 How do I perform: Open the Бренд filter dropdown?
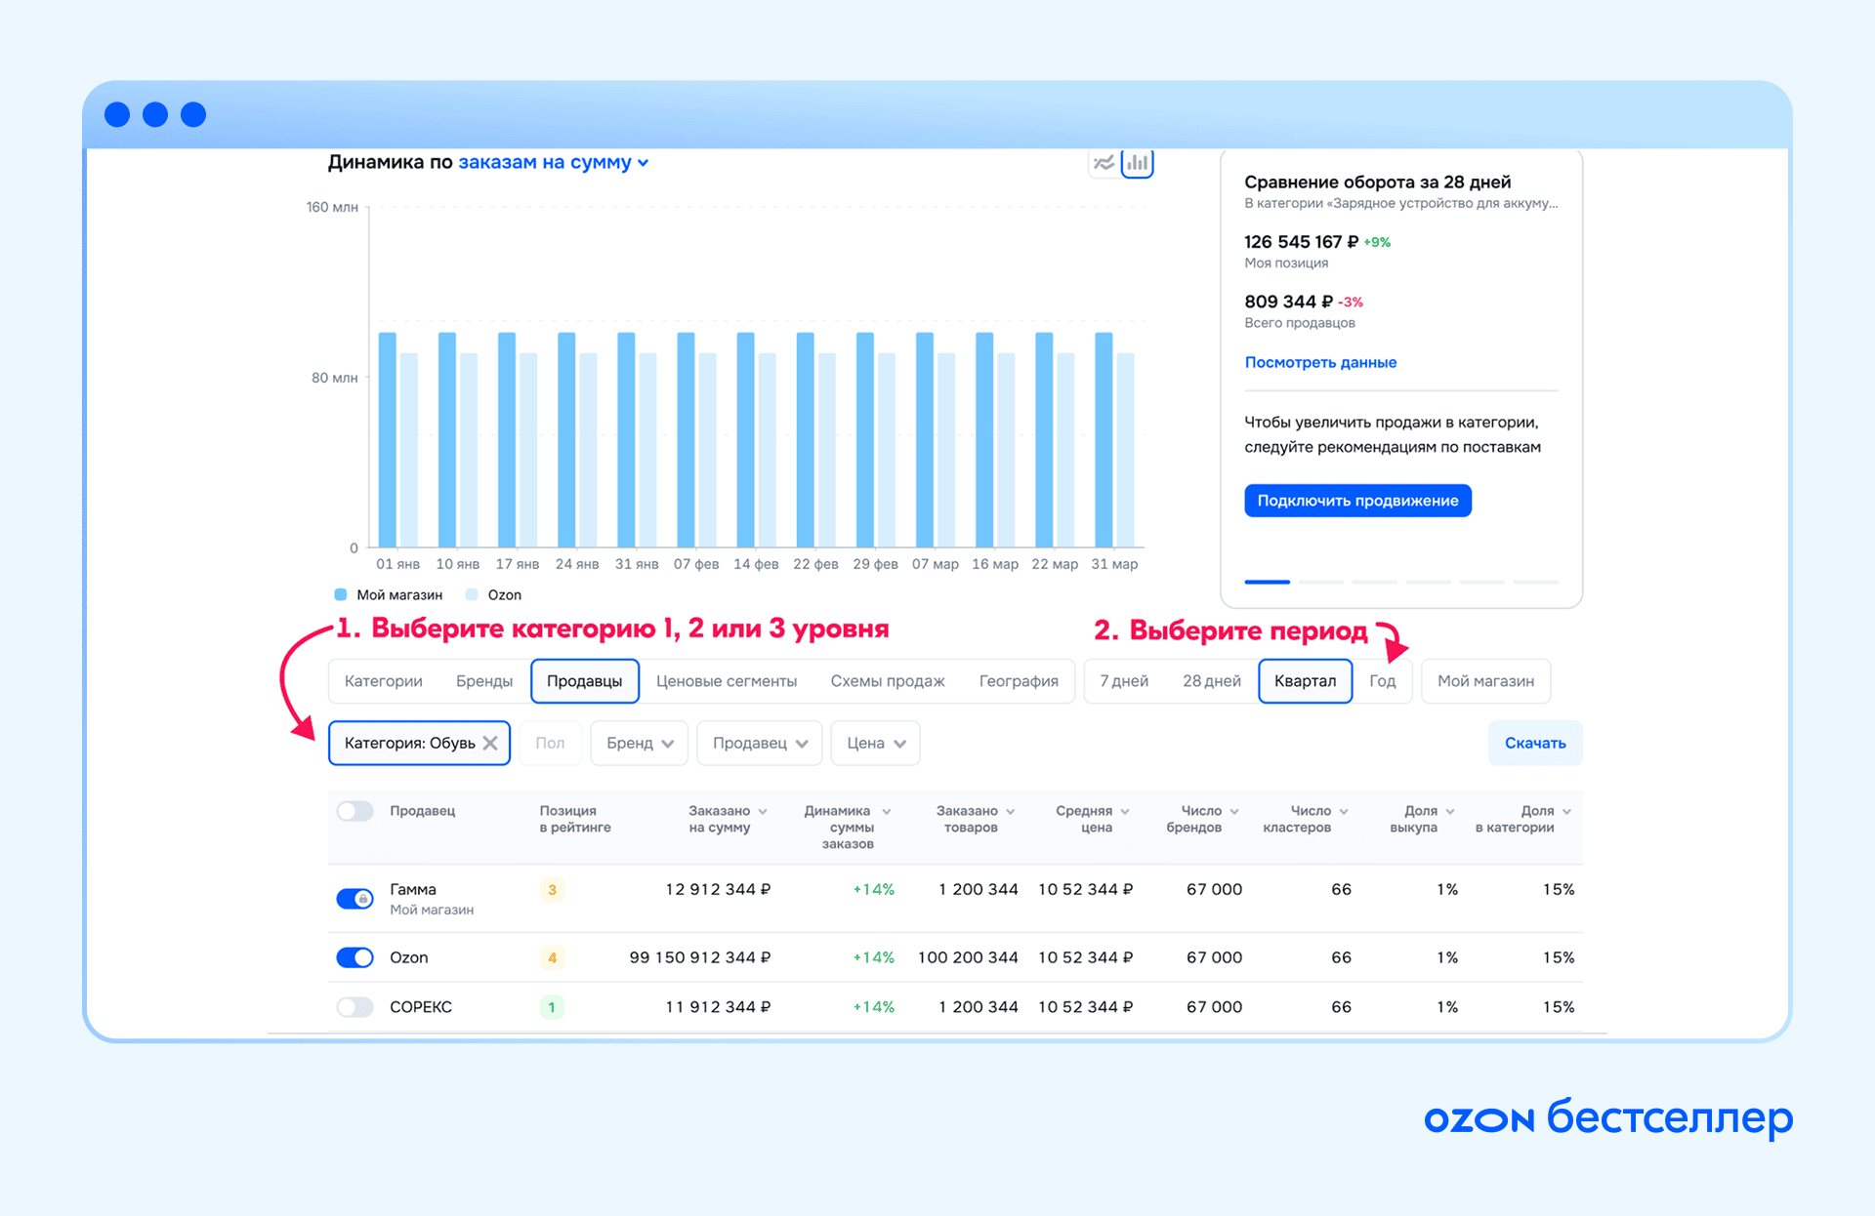click(x=640, y=743)
